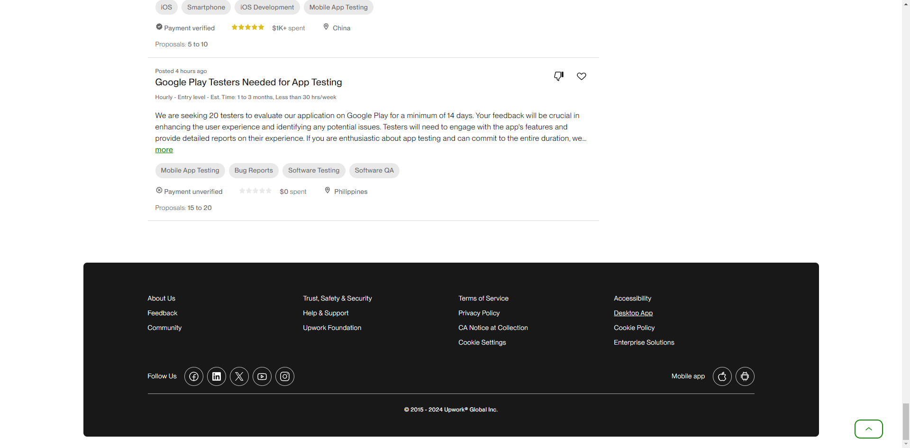Viewport: 910px width, 448px height.
Task: Visit the Community footer link
Action: 164,328
